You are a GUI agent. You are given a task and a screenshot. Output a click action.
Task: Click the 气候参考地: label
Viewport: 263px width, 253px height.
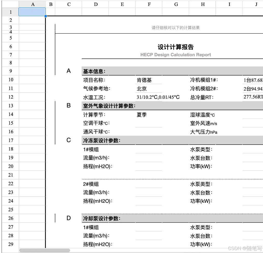coord(97,88)
